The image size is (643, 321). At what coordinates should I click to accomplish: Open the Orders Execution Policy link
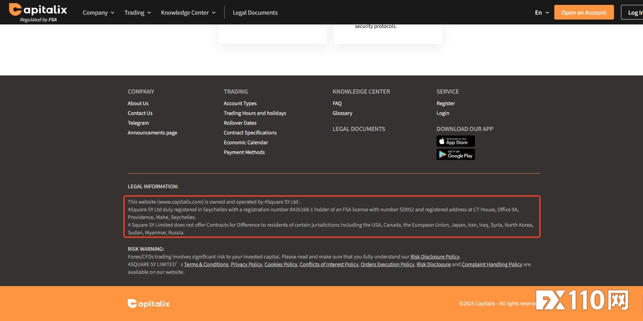tap(388, 264)
